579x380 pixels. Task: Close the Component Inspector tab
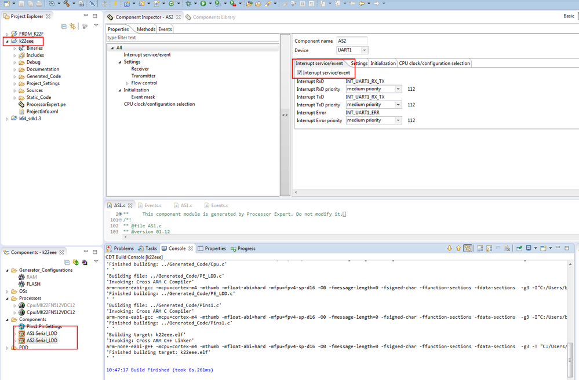click(x=179, y=17)
